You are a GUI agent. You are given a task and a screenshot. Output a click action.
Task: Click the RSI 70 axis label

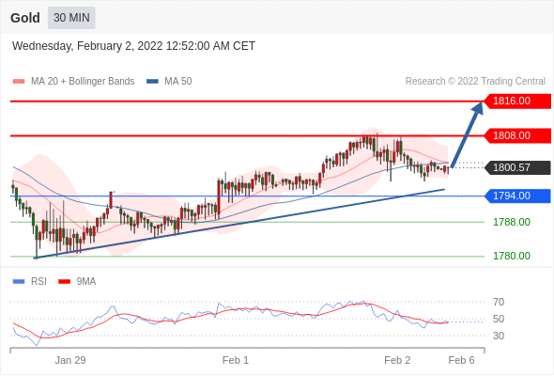tap(499, 302)
